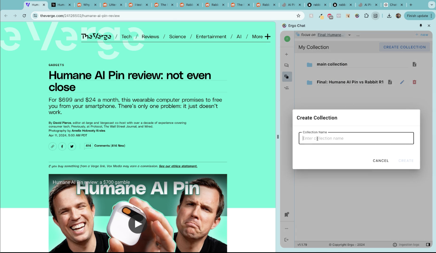
Task: Open the collections icon in Ergo sidebar
Action: (x=287, y=77)
